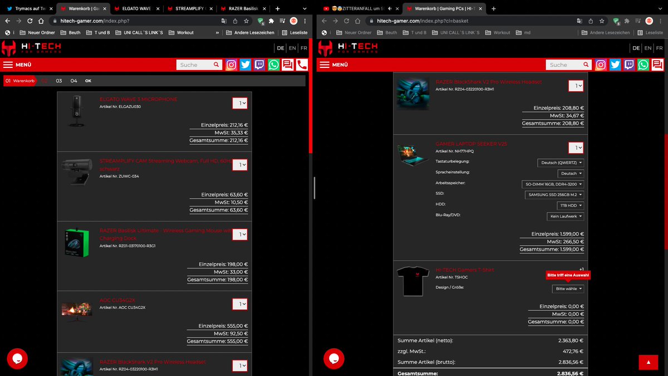The height and width of the screenshot is (376, 668).
Task: Open Andere Lesezeichen folder in right browser
Action: point(606,32)
